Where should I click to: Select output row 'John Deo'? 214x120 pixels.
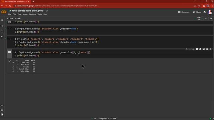[24, 63]
